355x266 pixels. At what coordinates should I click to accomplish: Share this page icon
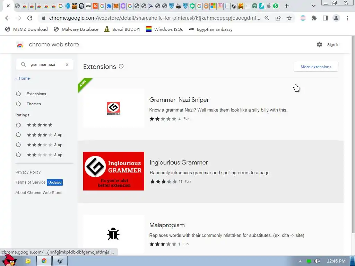pyautogui.click(x=278, y=18)
